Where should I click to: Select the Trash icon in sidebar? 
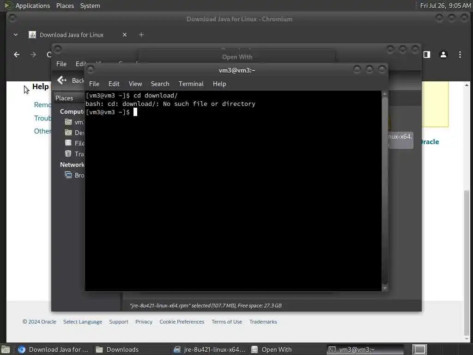pos(68,153)
